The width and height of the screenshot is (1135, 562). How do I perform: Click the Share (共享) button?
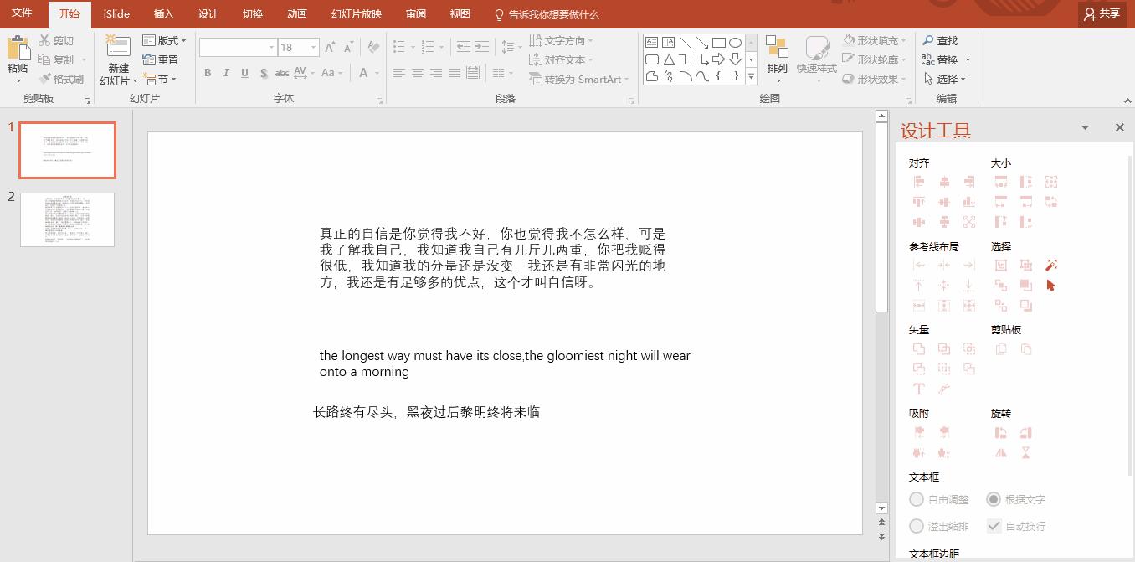[x=1102, y=13]
